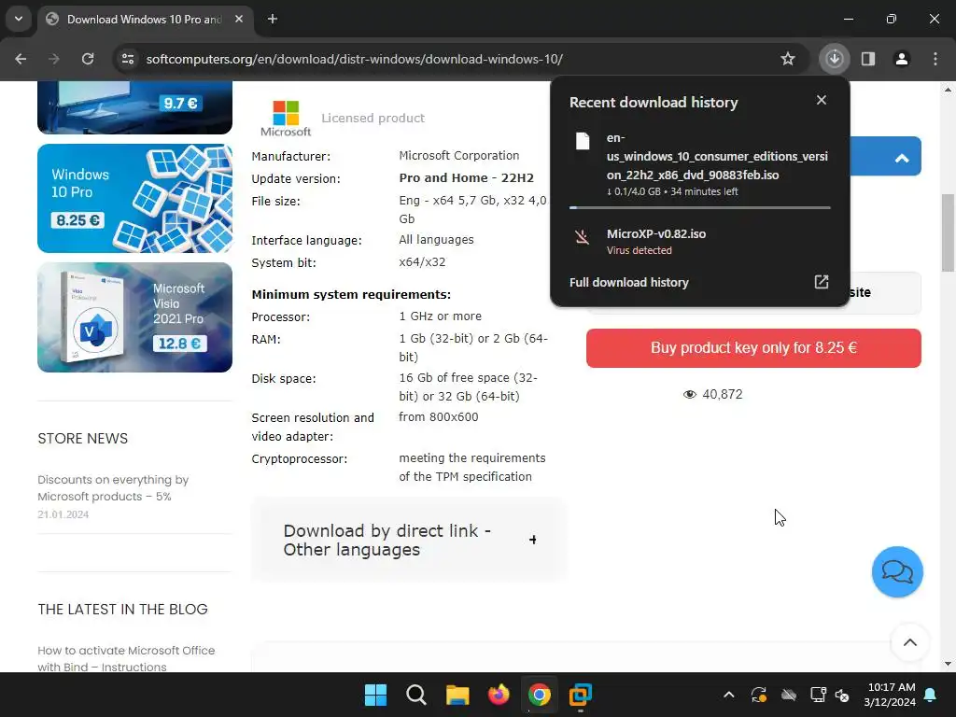Image resolution: width=956 pixels, height=717 pixels.
Task: Open Firefox from taskbar
Action: 499,695
